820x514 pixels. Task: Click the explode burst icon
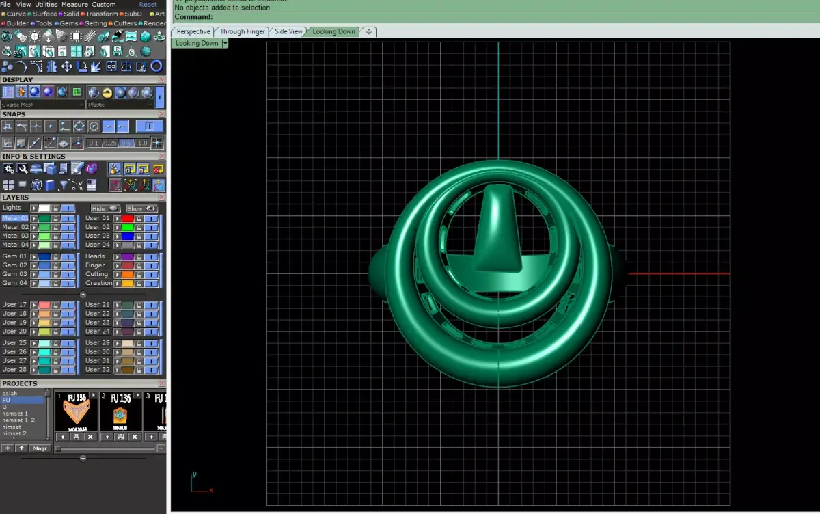(96, 66)
